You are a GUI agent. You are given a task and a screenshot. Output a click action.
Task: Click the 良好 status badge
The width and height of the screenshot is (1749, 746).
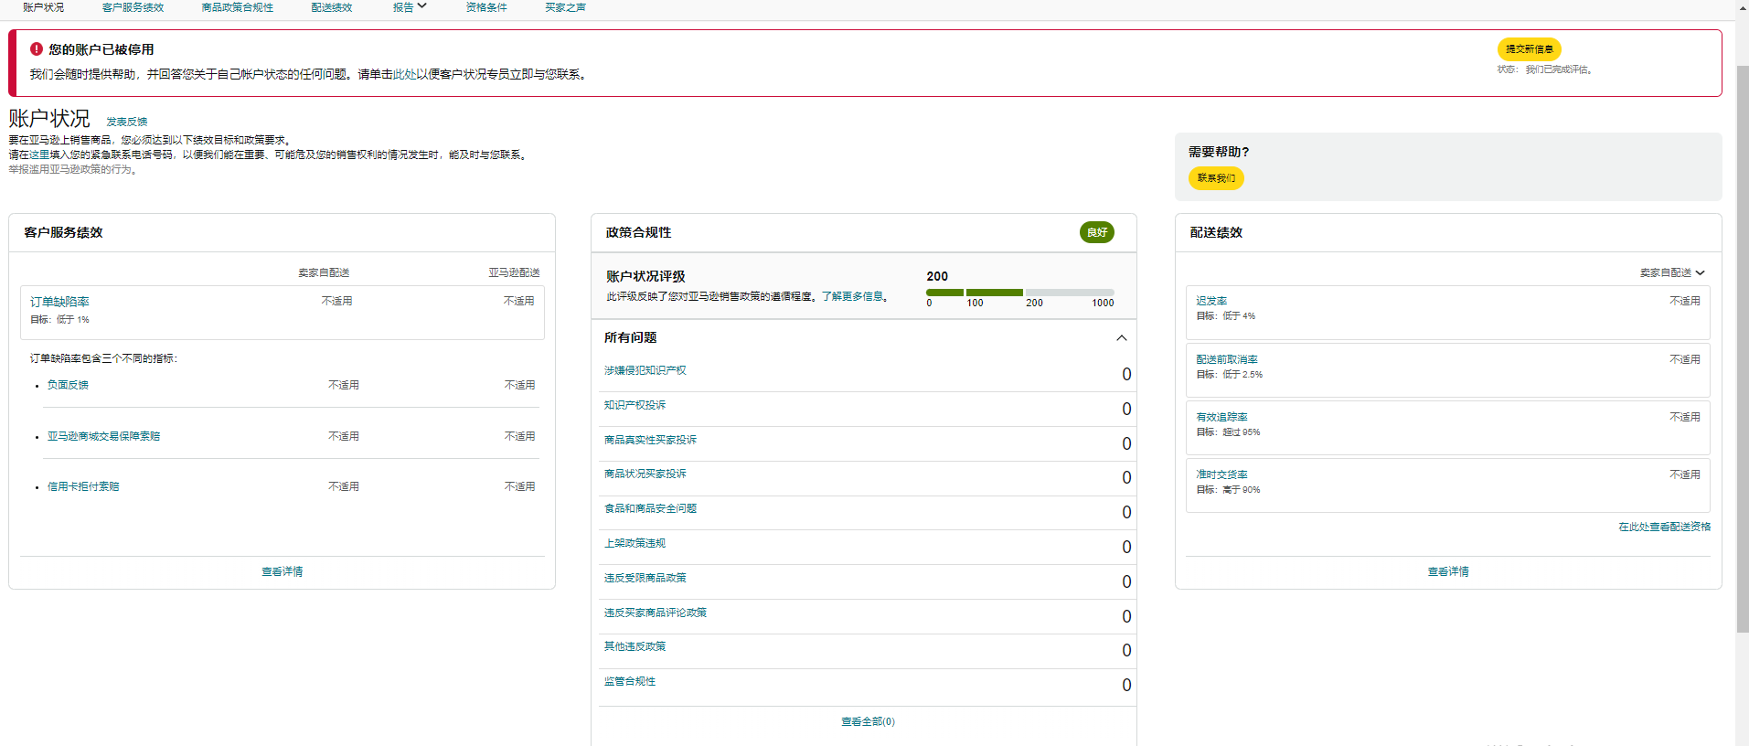pos(1096,232)
